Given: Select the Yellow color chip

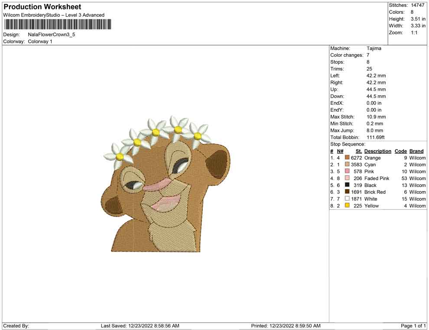Looking at the screenshot, I should click(x=346, y=206).
